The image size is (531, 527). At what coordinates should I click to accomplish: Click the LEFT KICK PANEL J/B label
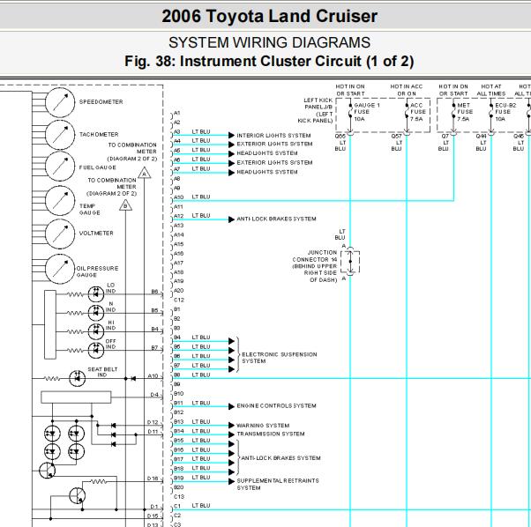(x=315, y=110)
